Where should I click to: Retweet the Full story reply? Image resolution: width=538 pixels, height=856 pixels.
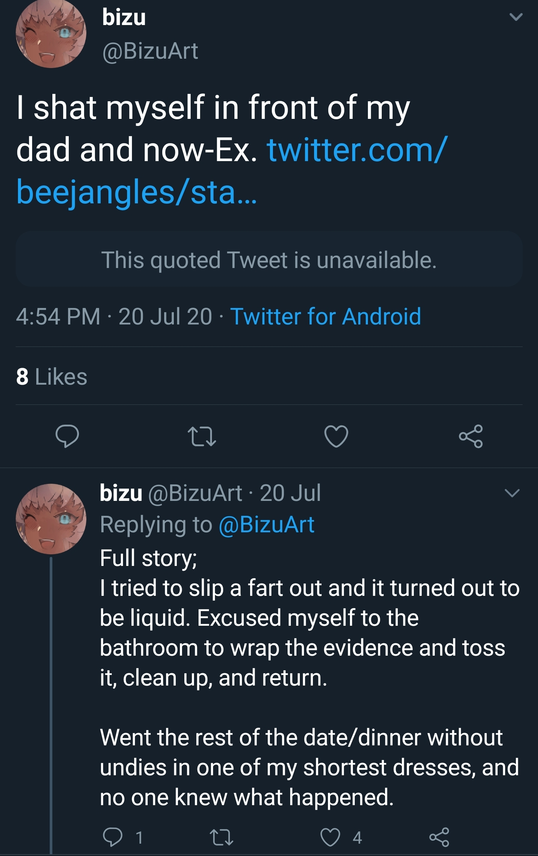(x=221, y=837)
